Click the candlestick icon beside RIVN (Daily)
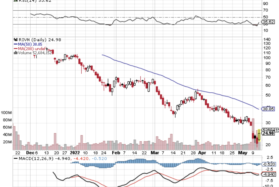The image size is (279, 187). tap(15, 39)
